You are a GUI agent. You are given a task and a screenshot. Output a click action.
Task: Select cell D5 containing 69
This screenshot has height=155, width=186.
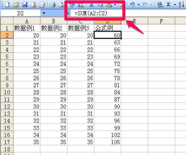pyautogui.click(x=107, y=57)
